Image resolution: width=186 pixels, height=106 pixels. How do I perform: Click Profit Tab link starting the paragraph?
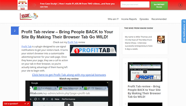(x=26, y=46)
